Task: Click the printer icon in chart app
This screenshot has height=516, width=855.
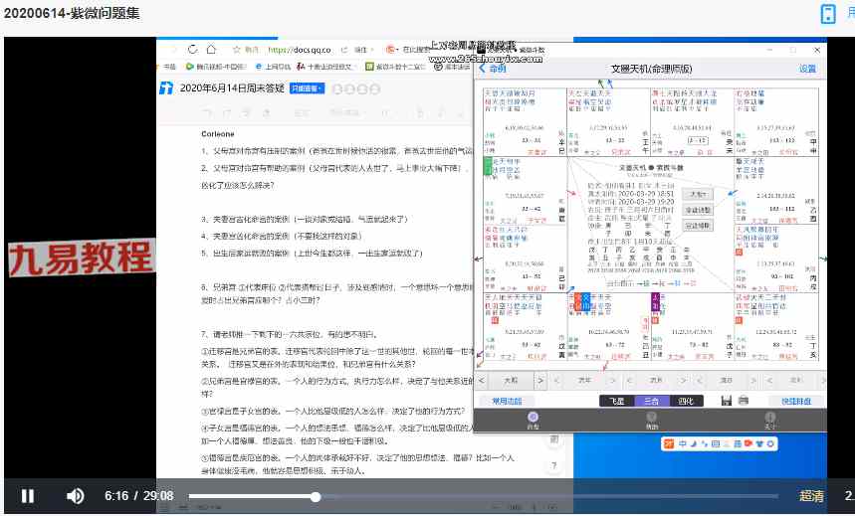Action: [x=742, y=401]
